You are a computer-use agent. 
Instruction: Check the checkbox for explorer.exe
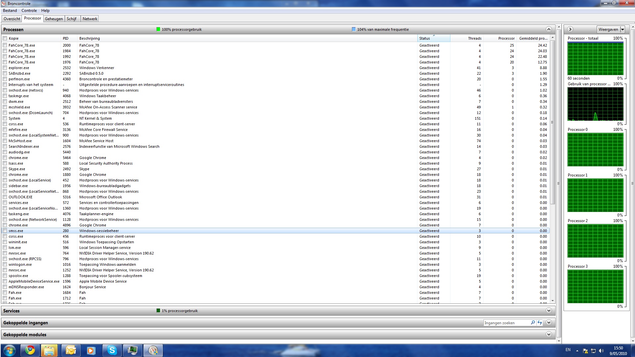[5, 68]
